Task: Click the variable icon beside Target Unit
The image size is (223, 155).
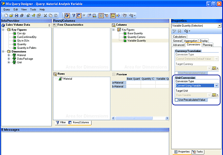Action: 214,95
